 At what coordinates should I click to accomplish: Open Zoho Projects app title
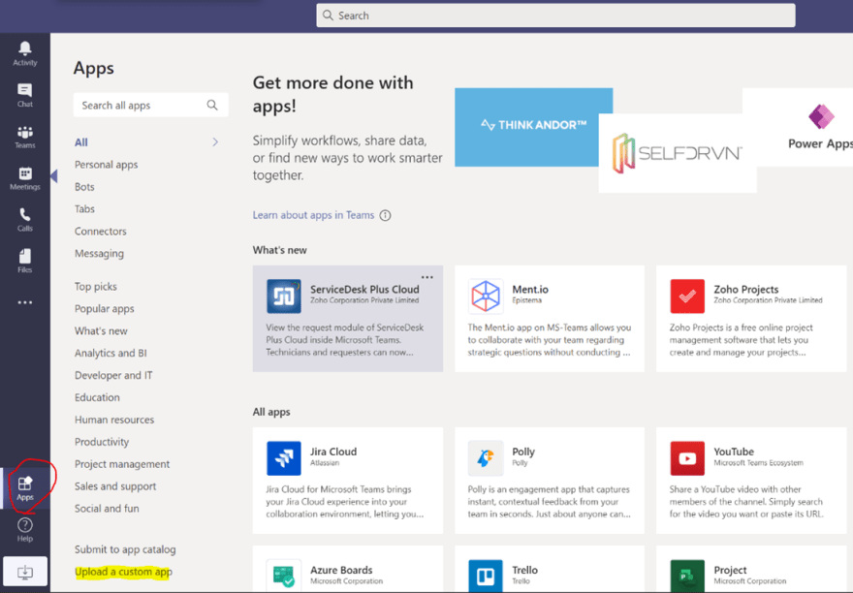click(x=745, y=290)
